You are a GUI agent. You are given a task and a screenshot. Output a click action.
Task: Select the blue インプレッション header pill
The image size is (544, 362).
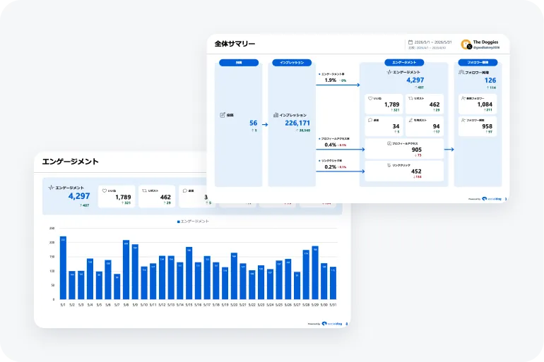[292, 63]
